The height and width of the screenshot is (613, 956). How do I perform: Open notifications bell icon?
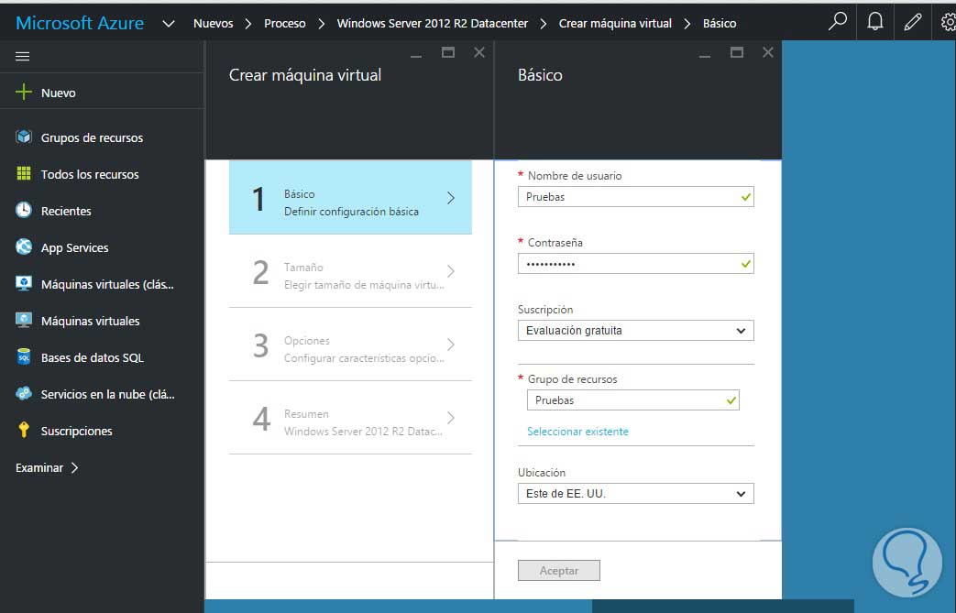875,22
